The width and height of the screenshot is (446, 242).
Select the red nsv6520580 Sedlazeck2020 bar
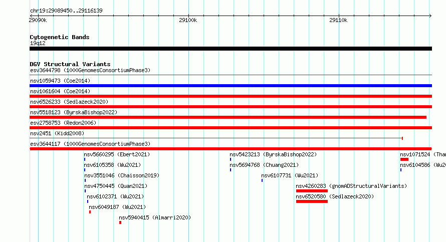(x=312, y=201)
